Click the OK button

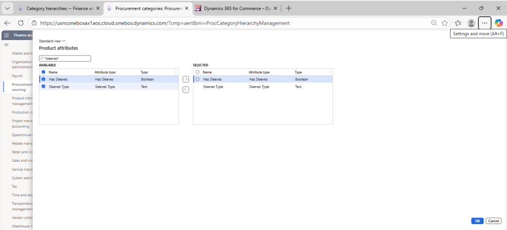477,221
